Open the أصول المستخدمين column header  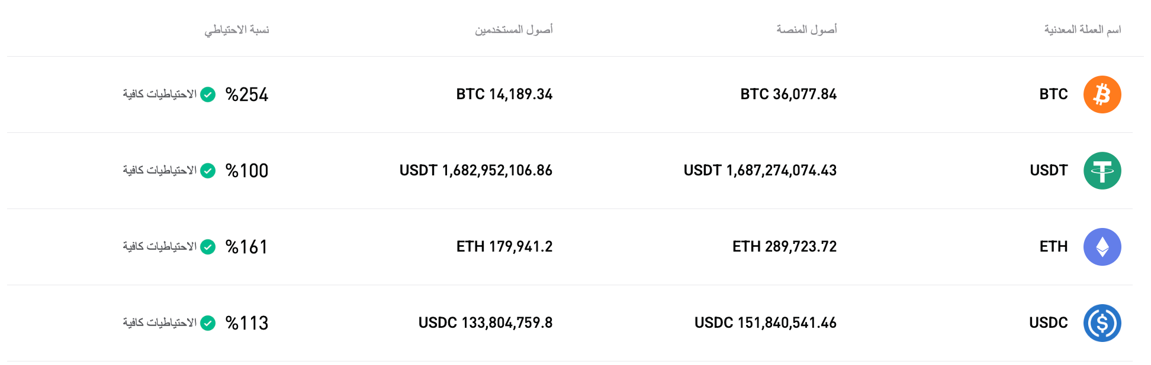click(514, 28)
